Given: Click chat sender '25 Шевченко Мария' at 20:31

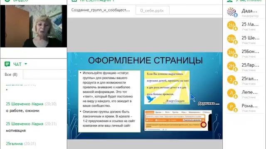Looking at the screenshot, I should click(x=25, y=124).
